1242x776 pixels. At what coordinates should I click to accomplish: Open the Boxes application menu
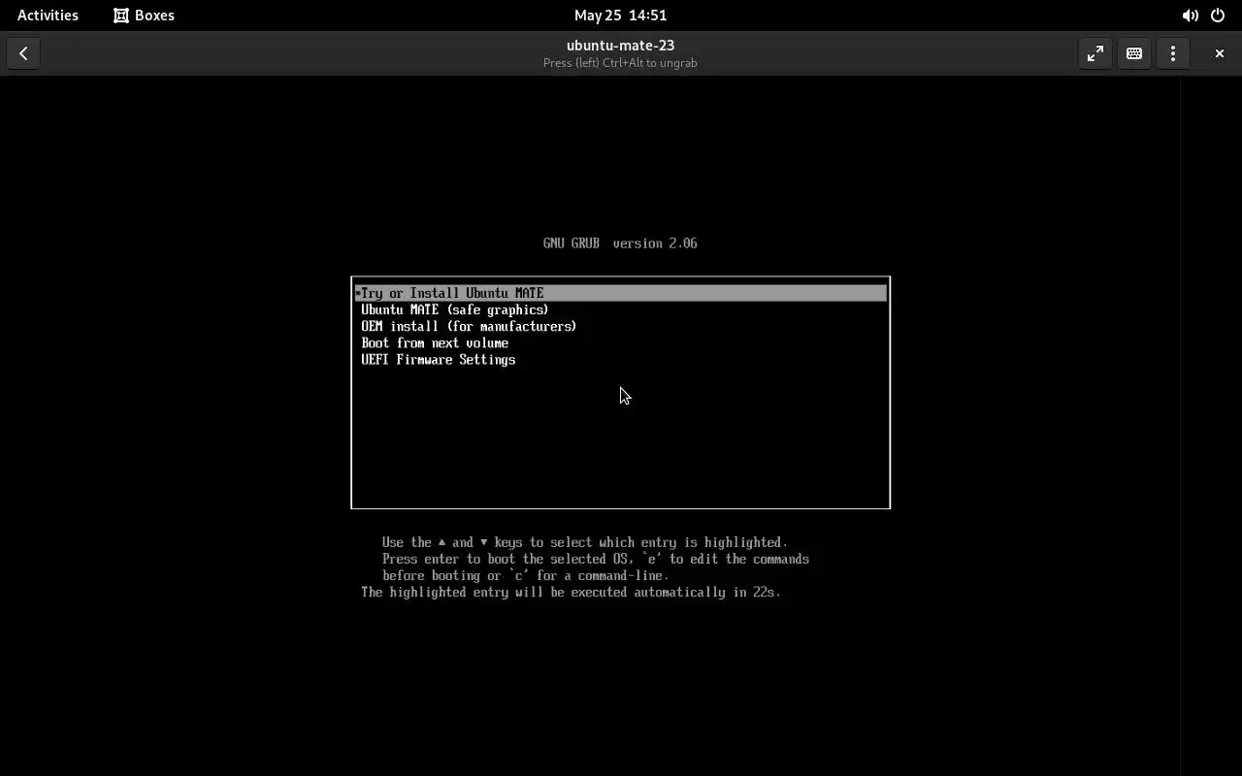[x=144, y=16]
